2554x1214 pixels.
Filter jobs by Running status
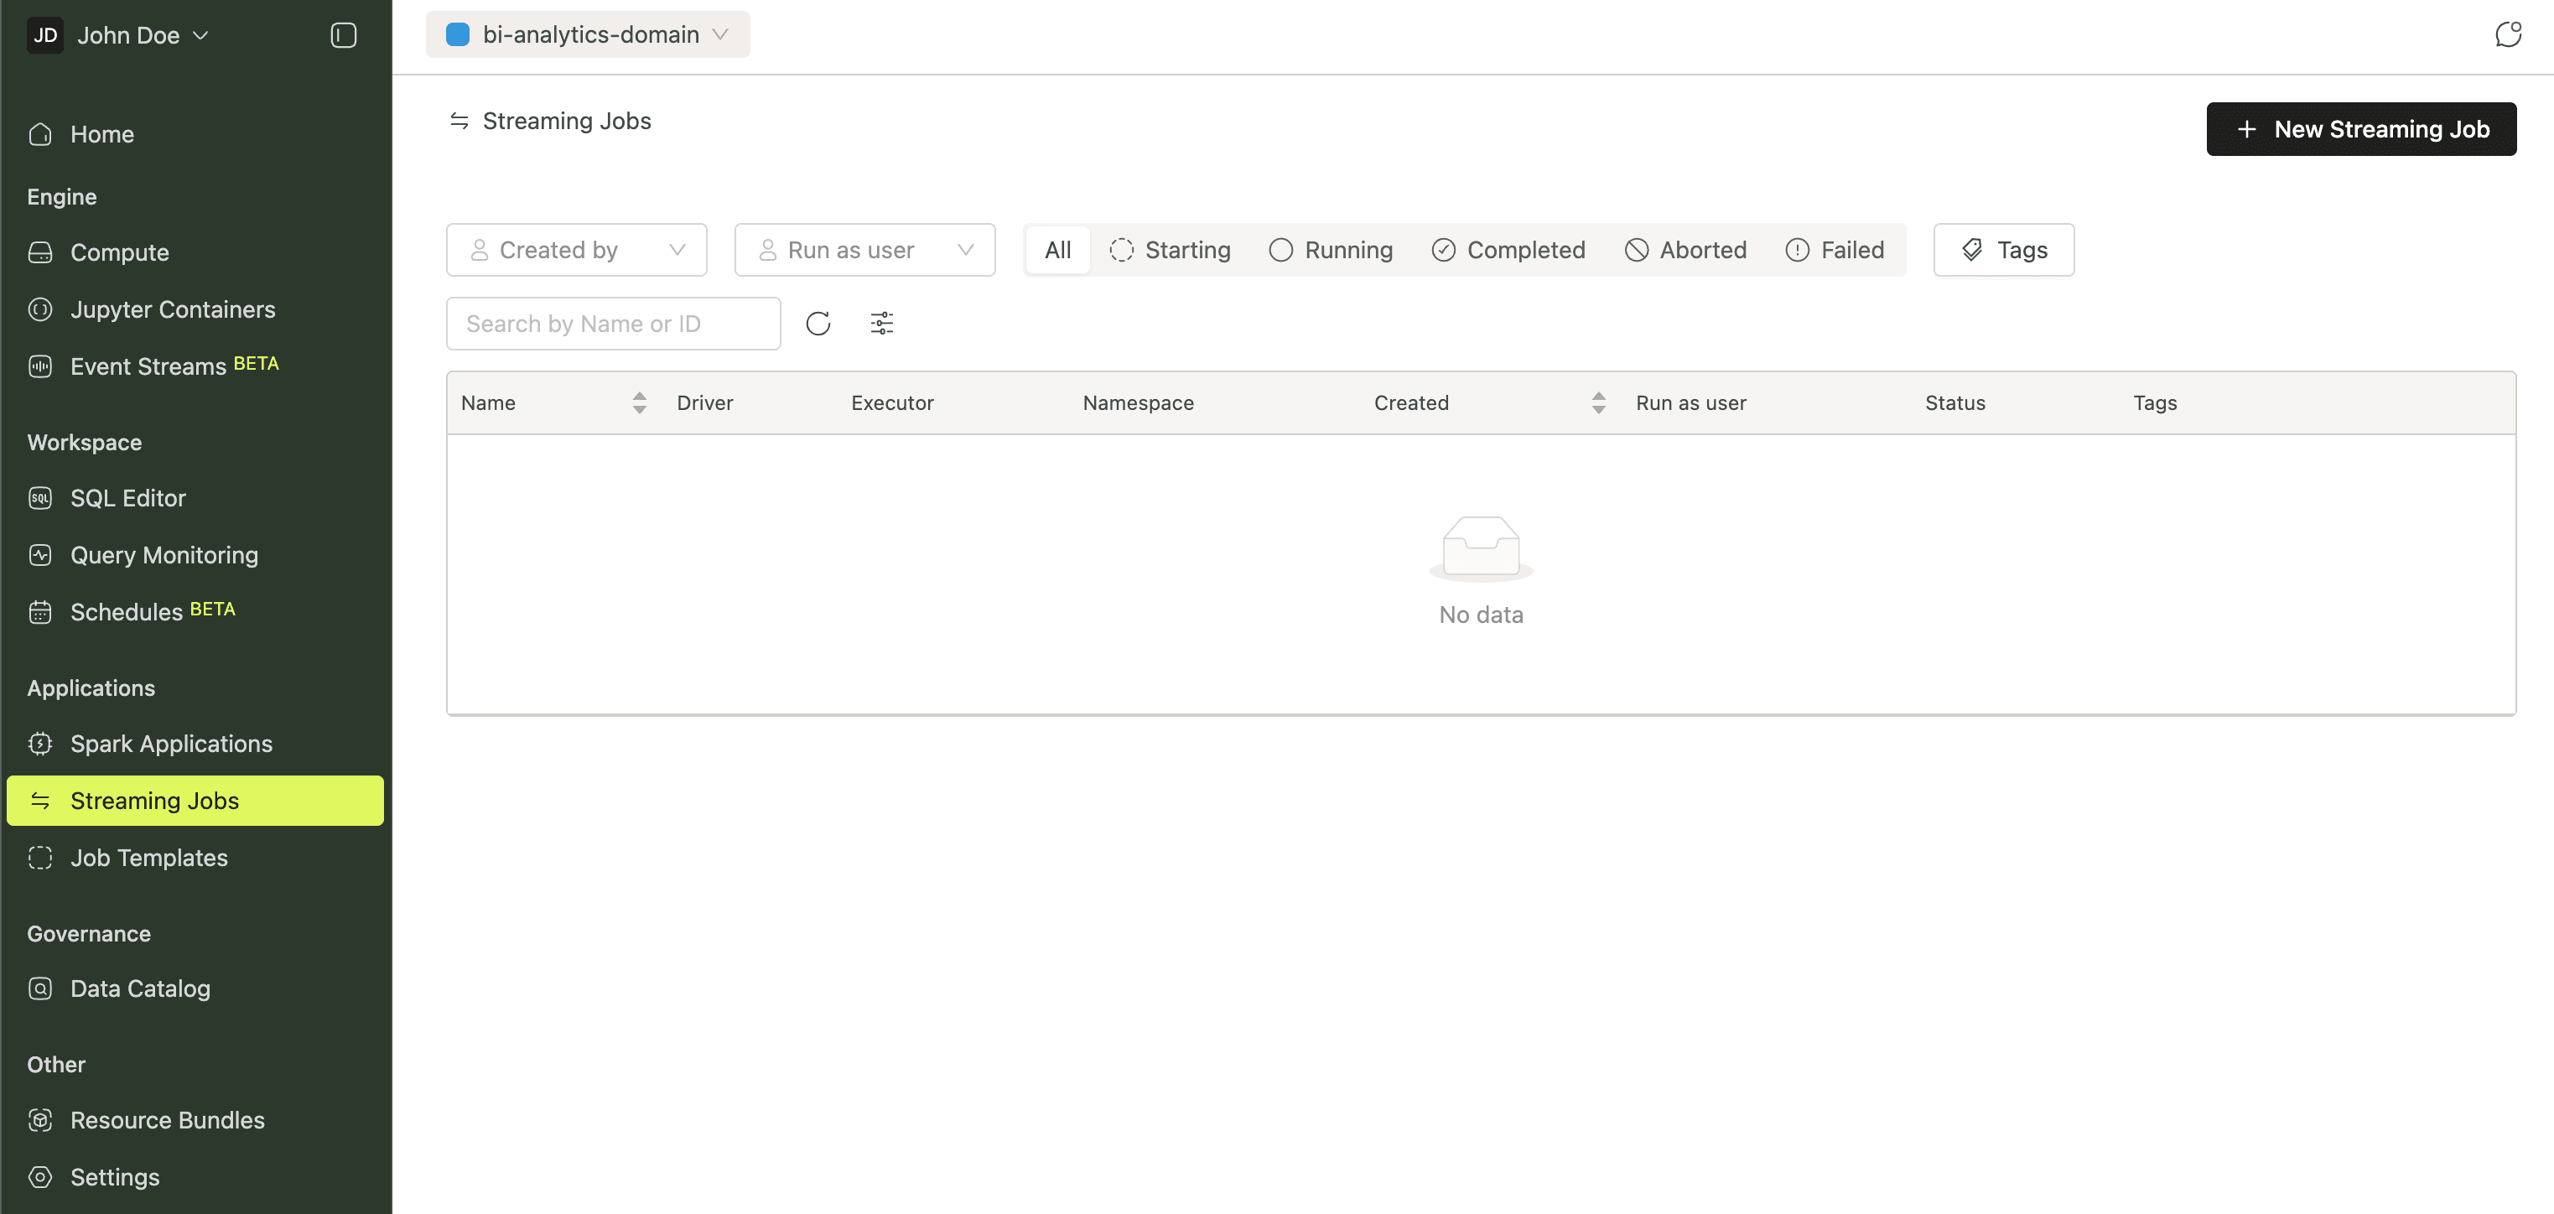click(1332, 250)
